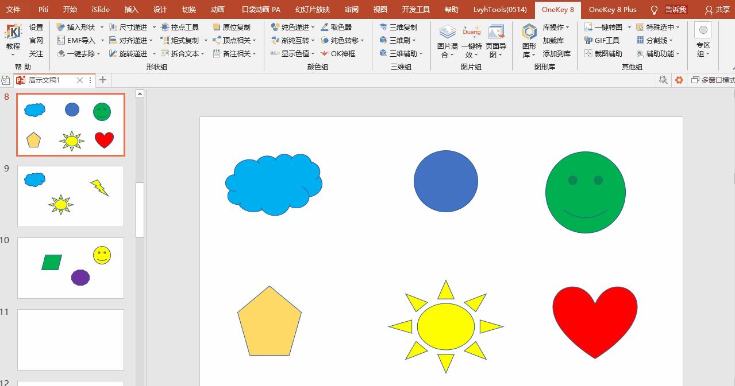Click the 对齐递进 icon
The image size is (735, 386).
point(113,40)
